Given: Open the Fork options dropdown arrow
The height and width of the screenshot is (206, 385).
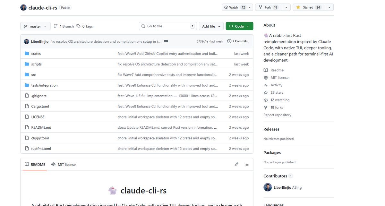Looking at the screenshot, I should point(287,7).
